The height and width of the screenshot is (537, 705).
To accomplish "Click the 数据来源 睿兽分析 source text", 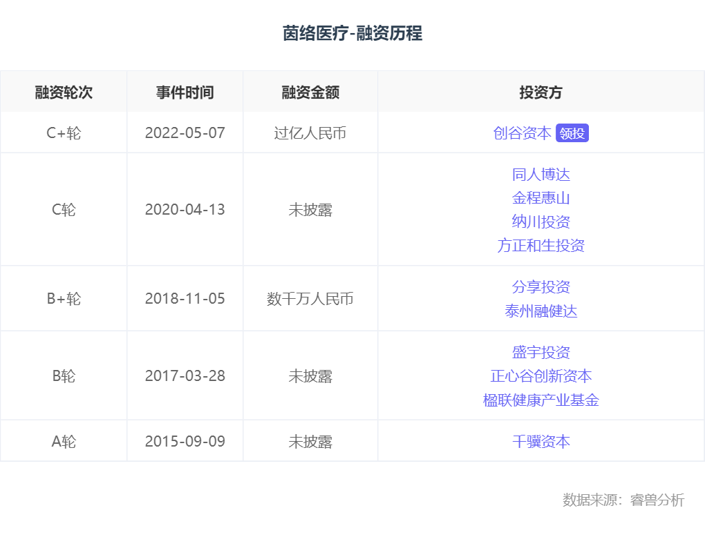I will click(x=623, y=500).
